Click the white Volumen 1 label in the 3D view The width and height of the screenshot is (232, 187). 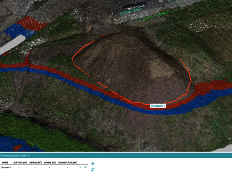click(x=158, y=106)
